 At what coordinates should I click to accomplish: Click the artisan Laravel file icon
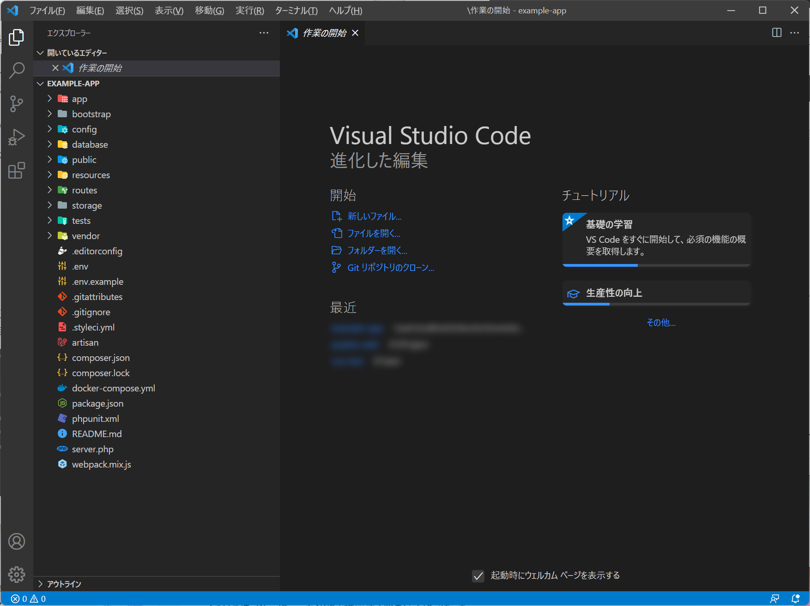(x=62, y=342)
